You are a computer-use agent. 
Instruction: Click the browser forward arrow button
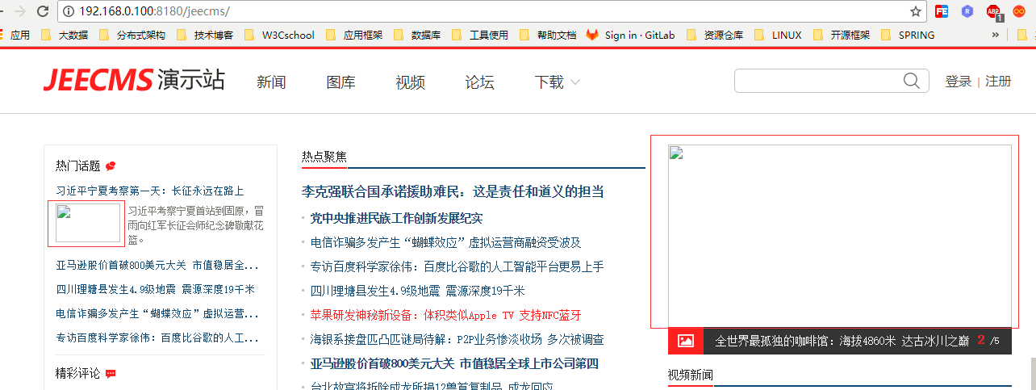point(19,11)
